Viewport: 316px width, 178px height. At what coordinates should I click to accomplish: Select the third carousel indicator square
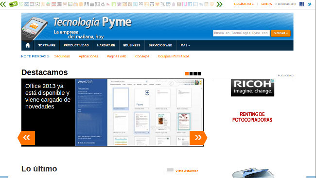pyautogui.click(x=195, y=73)
